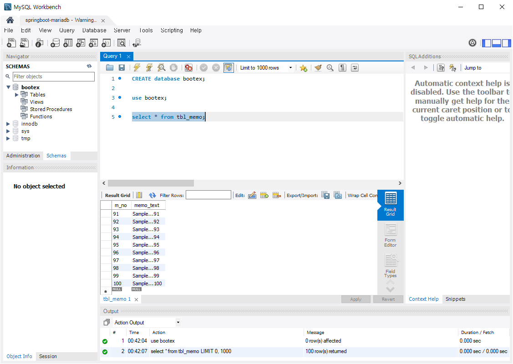Open the home screen tab icon
Image resolution: width=513 pixels, height=364 pixels.
10,20
